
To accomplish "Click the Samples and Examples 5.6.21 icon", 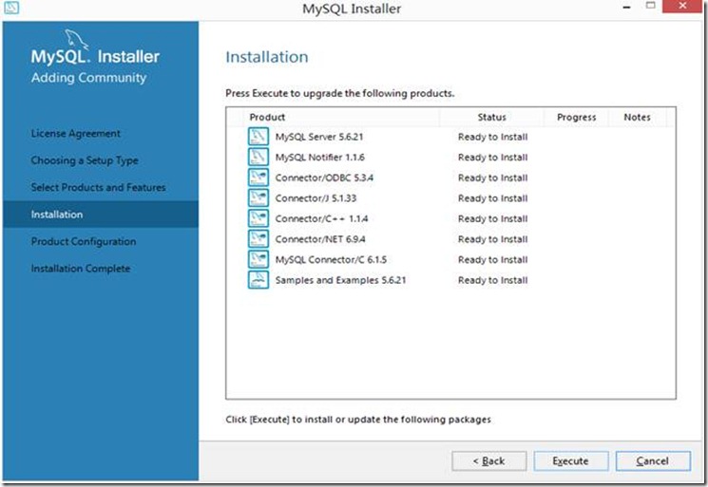I will (258, 279).
